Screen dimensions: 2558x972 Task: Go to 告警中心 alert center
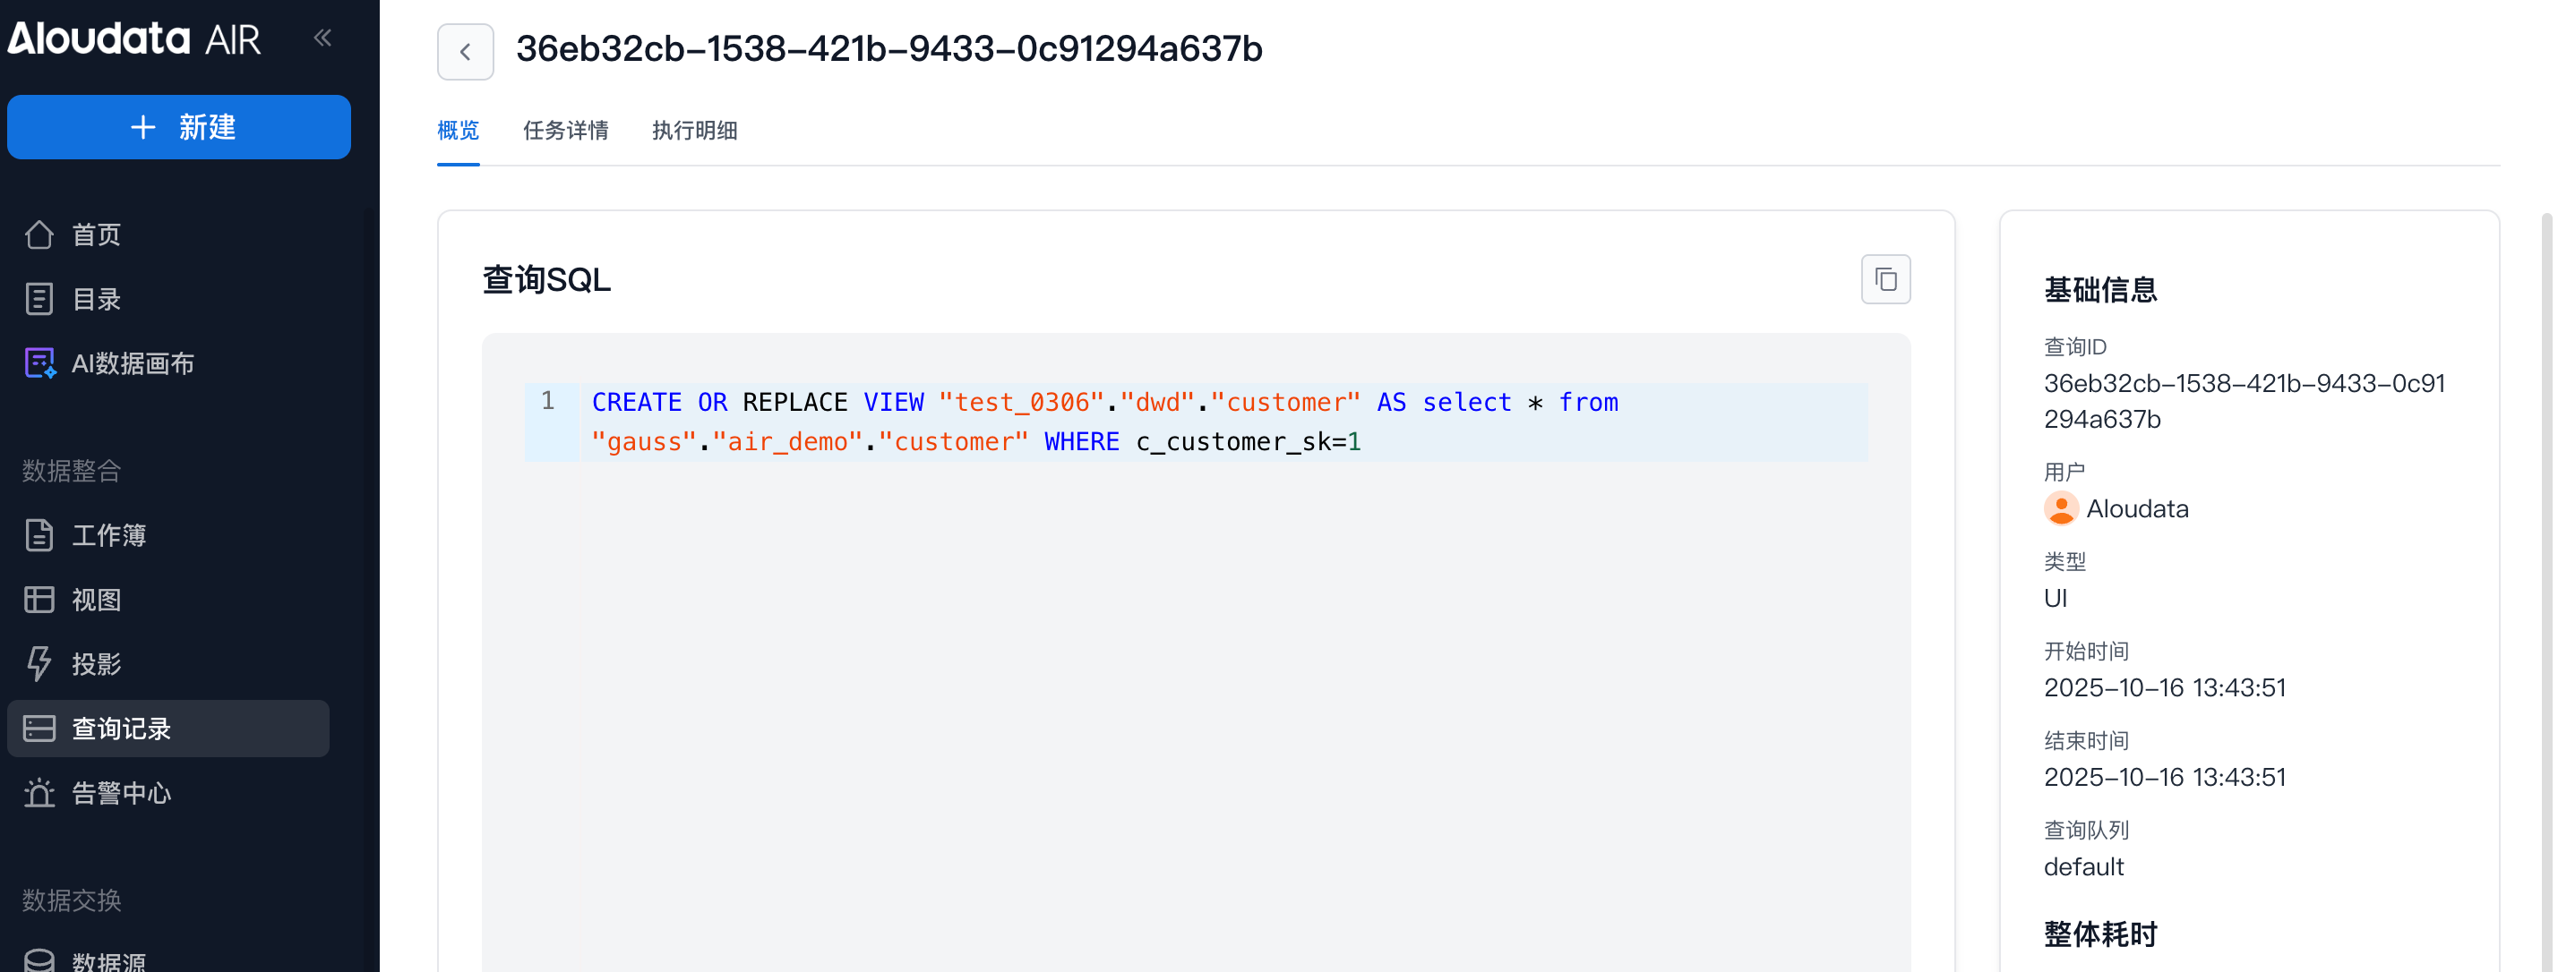coord(120,792)
